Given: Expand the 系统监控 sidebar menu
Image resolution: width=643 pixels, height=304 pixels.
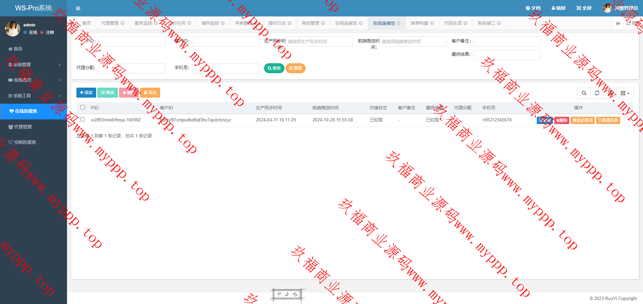Looking at the screenshot, I should pyautogui.click(x=34, y=80).
